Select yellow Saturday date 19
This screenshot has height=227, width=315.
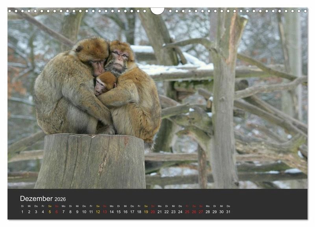coord(146,212)
